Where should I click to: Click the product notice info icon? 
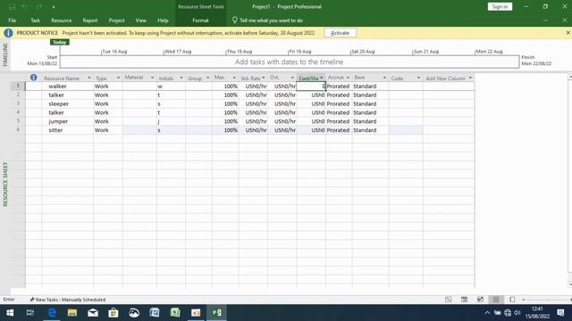8,33
